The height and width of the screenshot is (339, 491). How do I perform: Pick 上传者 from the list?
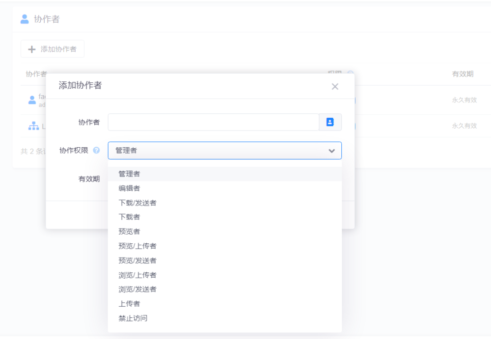pos(129,304)
